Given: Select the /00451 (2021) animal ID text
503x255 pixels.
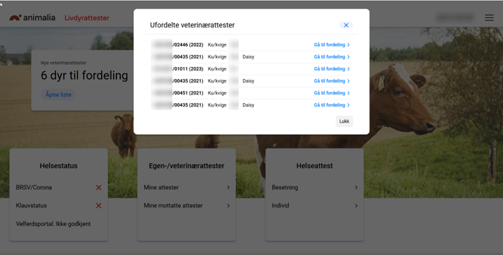Looking at the screenshot, I should point(188,93).
